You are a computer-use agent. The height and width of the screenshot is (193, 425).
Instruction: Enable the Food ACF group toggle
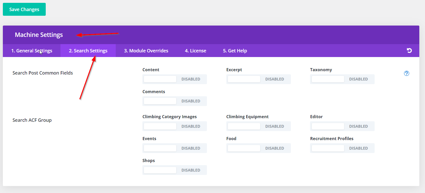point(258,148)
